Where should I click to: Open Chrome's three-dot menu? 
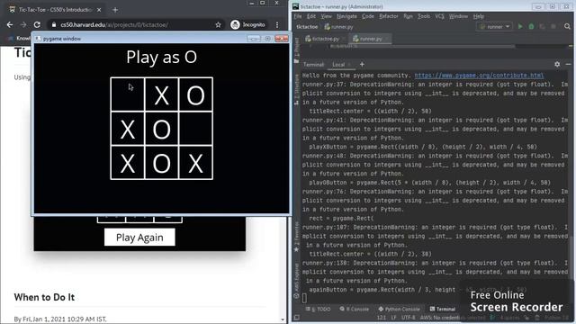coord(277,24)
